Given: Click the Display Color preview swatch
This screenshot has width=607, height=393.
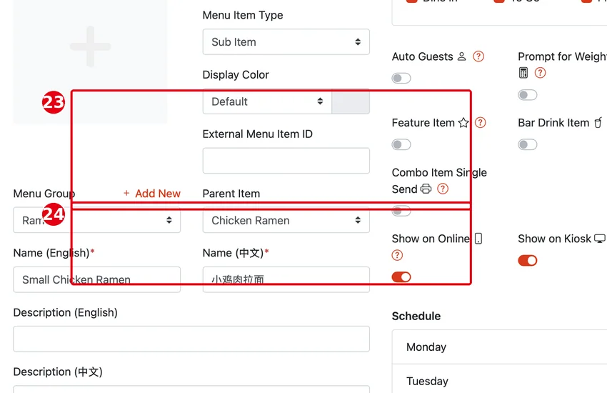Looking at the screenshot, I should [x=351, y=101].
